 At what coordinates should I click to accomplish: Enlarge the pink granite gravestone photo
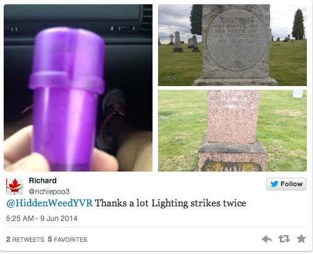click(232, 131)
